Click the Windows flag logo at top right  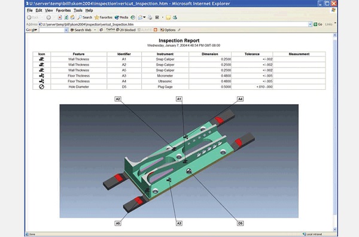[x=333, y=10]
